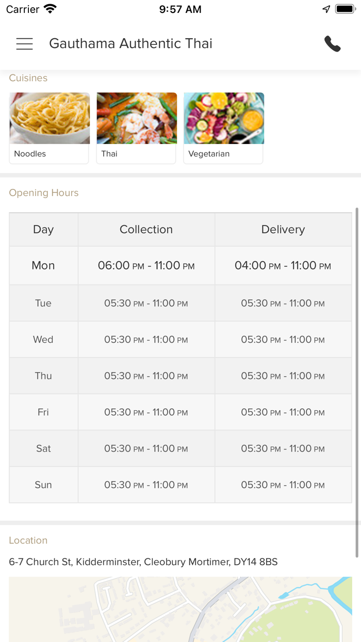Click the Delivery column header
Screen dimensions: 361x642
(x=283, y=230)
